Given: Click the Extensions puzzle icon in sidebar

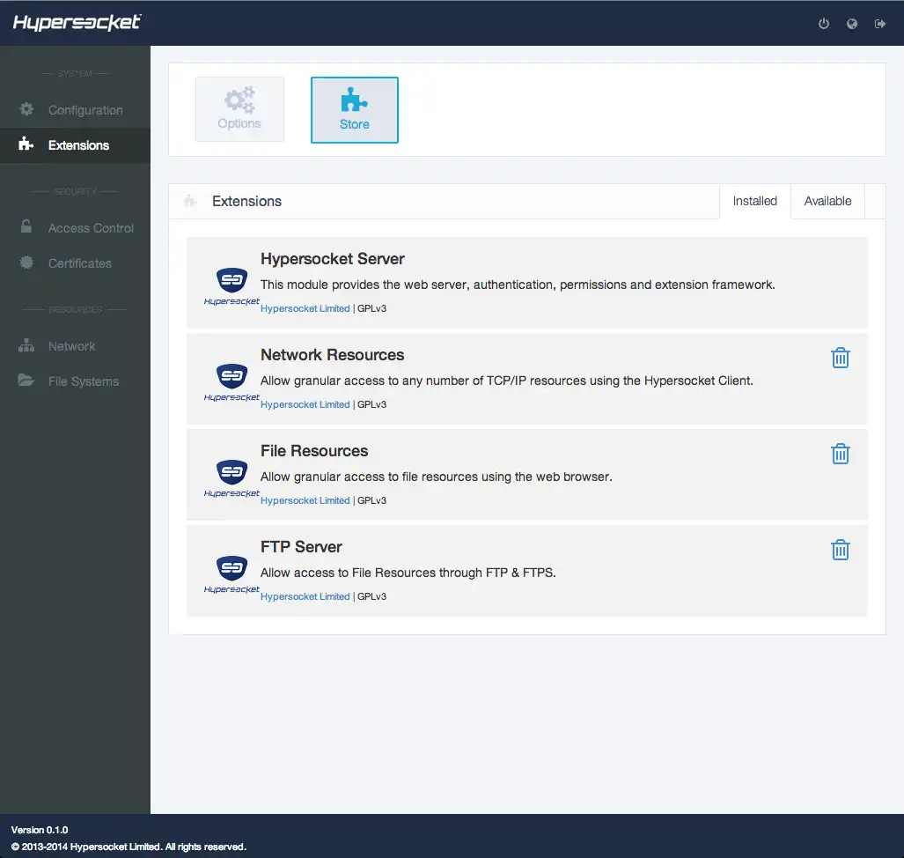Looking at the screenshot, I should click(26, 143).
